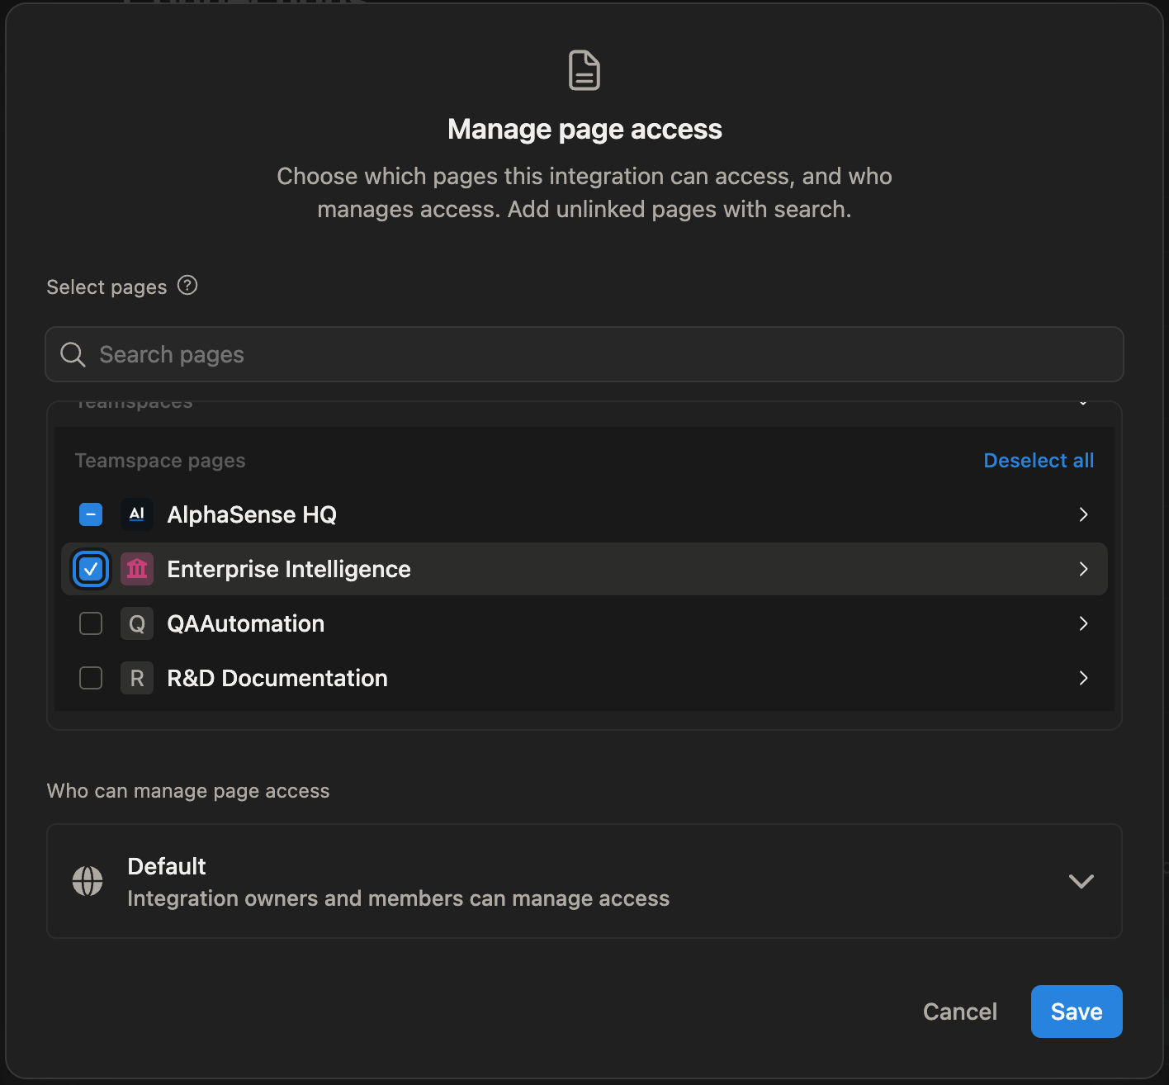The height and width of the screenshot is (1085, 1169).
Task: Click the Enterprise Intelligence building icon
Action: [x=137, y=569]
